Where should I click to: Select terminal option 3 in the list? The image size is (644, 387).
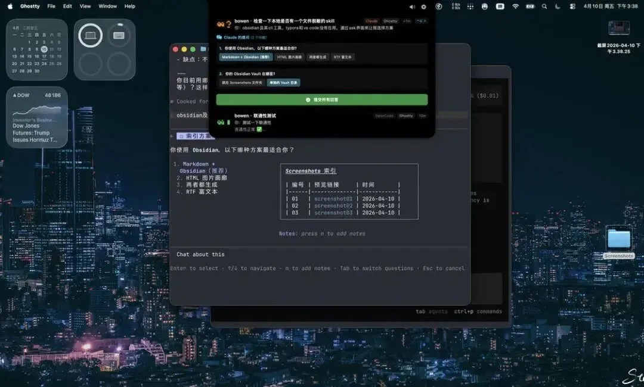coord(197,185)
